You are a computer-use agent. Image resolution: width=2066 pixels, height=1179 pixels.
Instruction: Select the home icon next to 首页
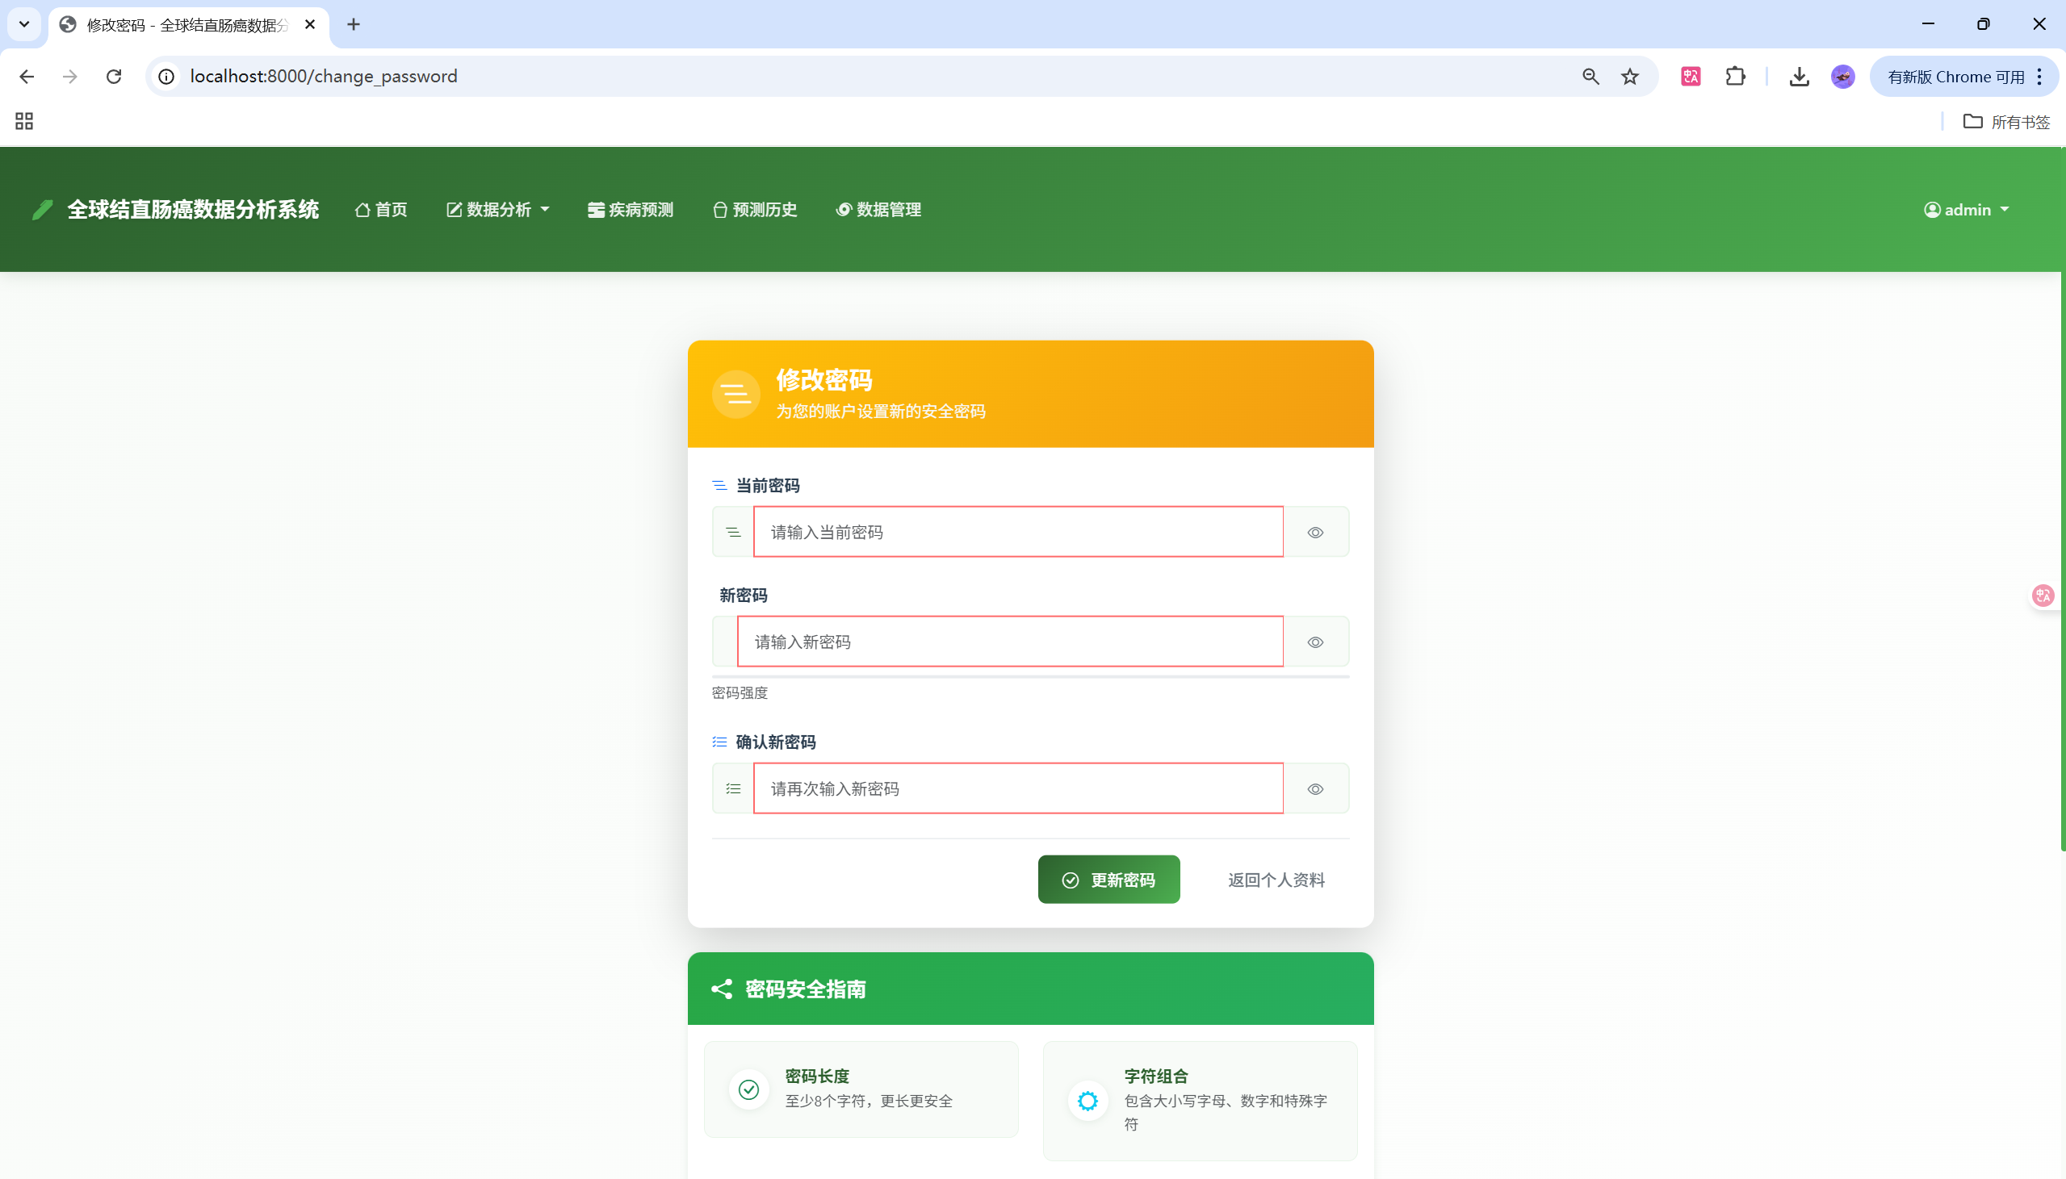pos(363,209)
